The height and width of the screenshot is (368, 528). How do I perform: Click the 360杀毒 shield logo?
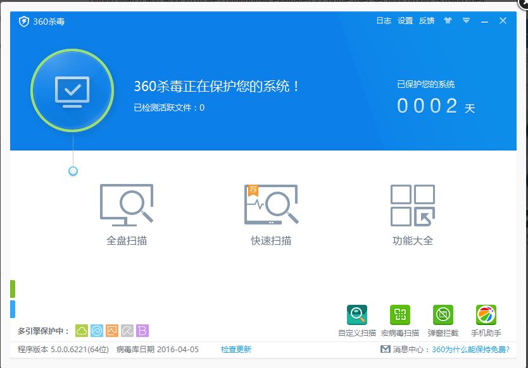(24, 21)
